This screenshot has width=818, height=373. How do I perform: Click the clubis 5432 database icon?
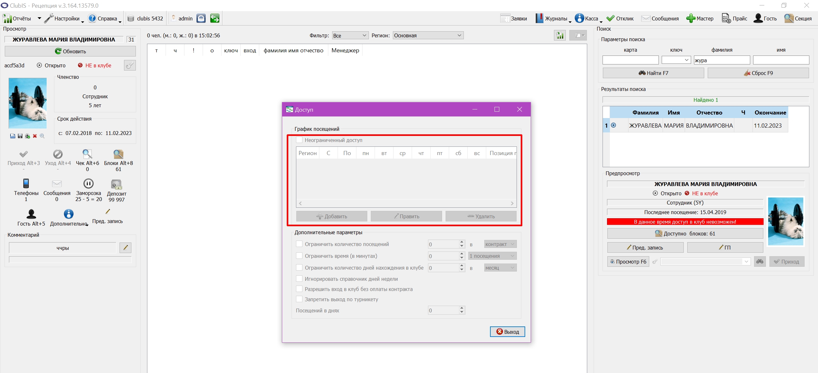pos(131,19)
